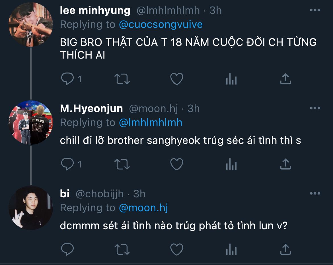Open the @moon.hj mention in bi's reply
This screenshot has width=333, height=265.
coord(143,208)
